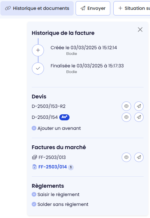Click the coins icon beside FF-2503/013
This screenshot has width=150, height=218.
[x=34, y=157]
